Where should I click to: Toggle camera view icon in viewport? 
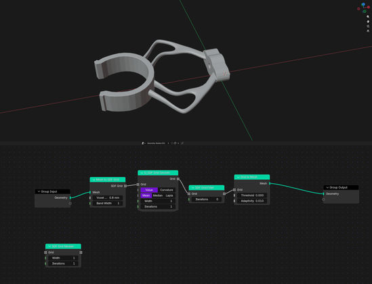click(368, 26)
